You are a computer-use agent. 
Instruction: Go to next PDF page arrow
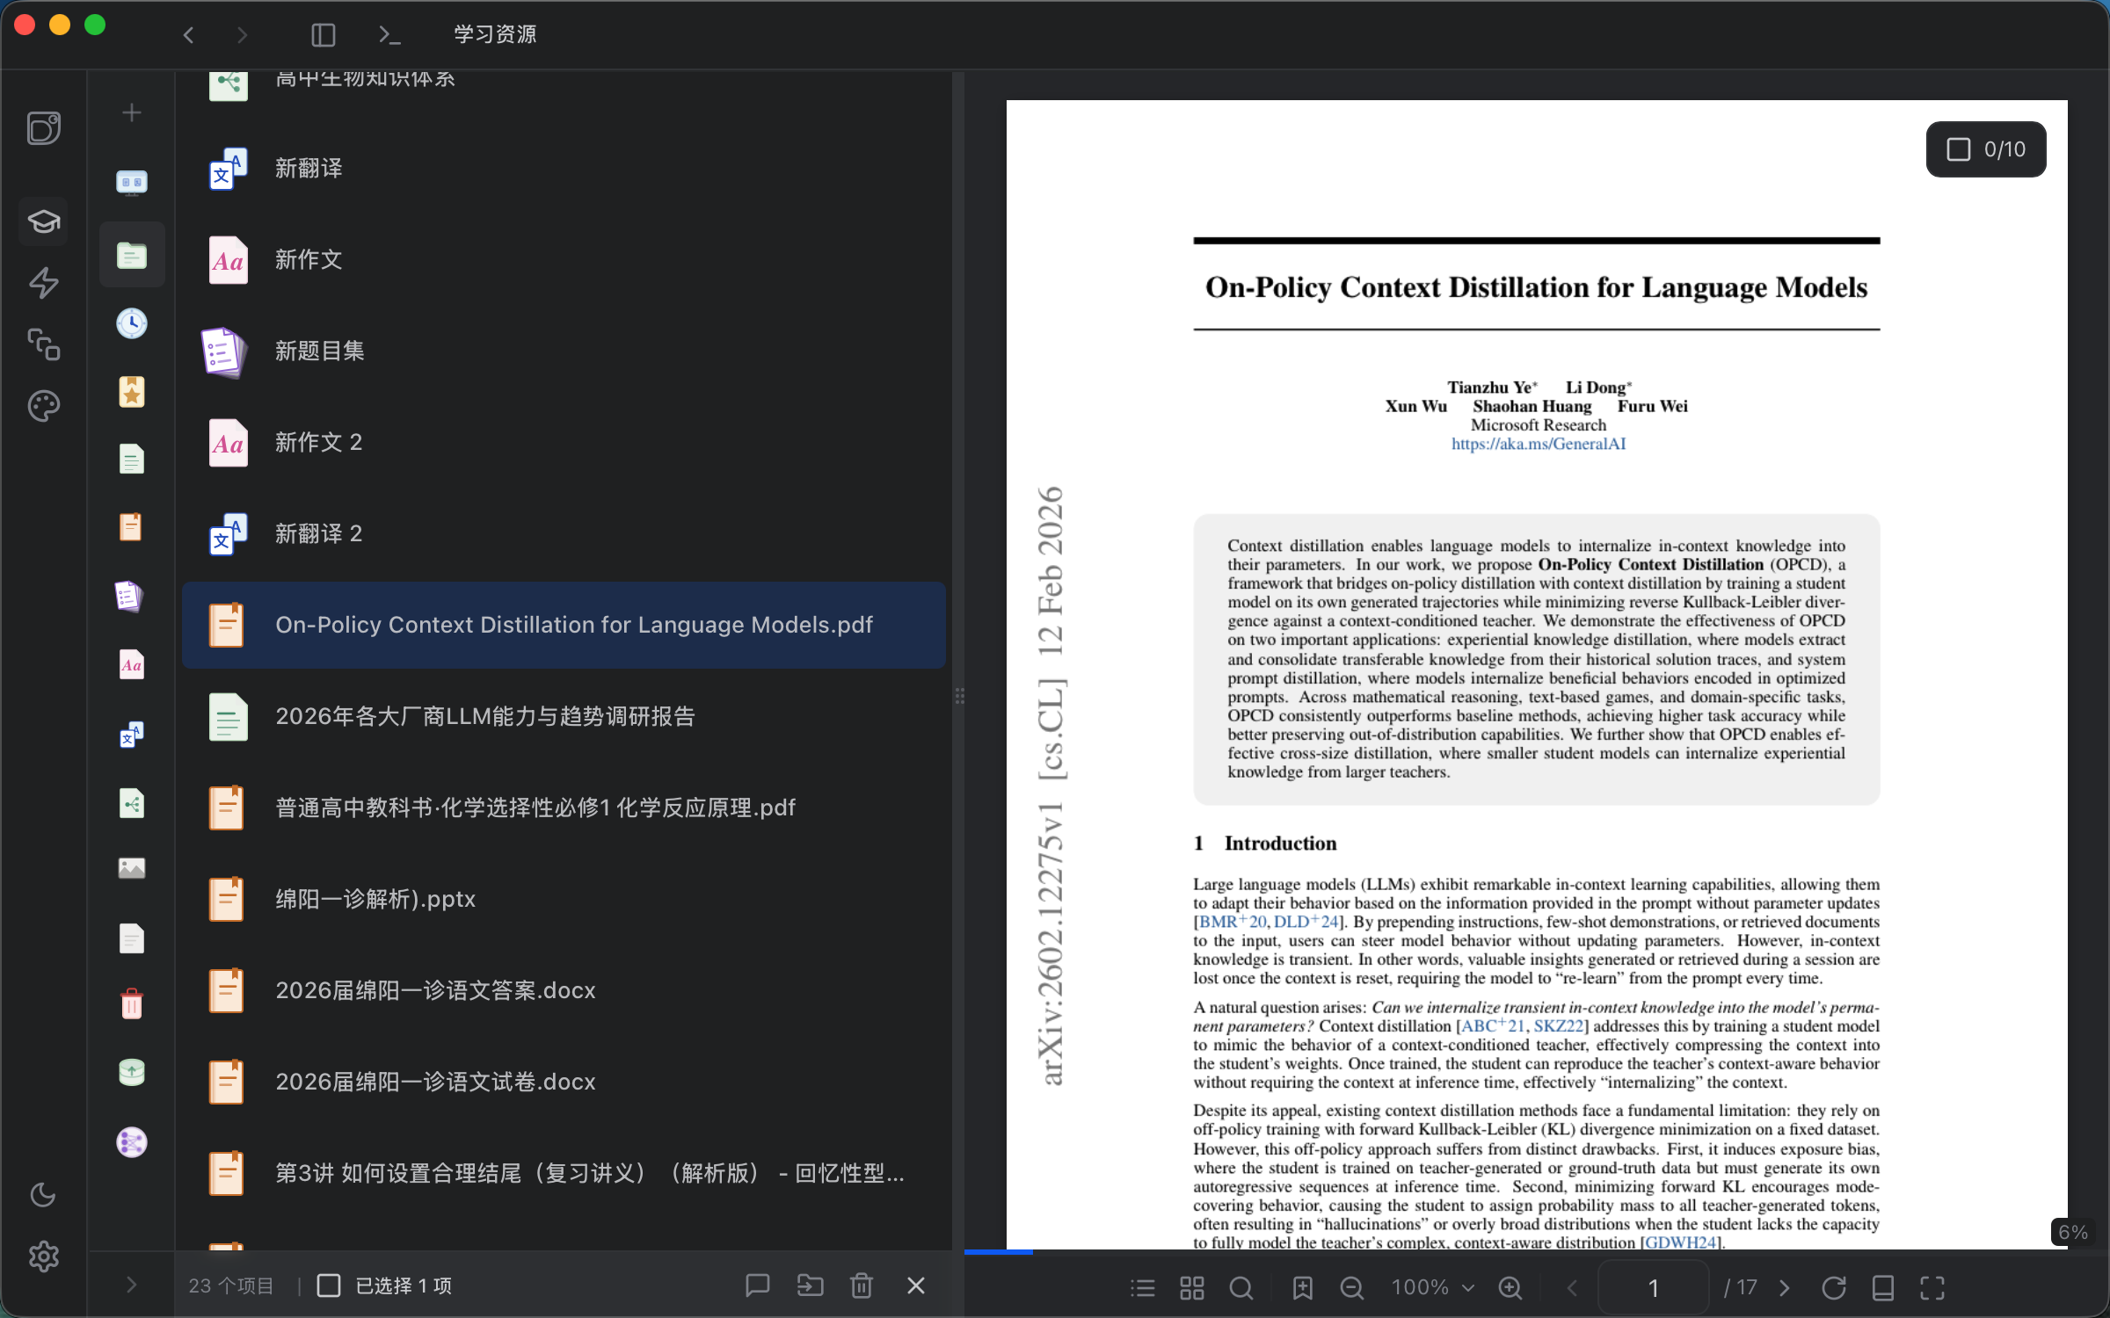[x=1784, y=1288]
